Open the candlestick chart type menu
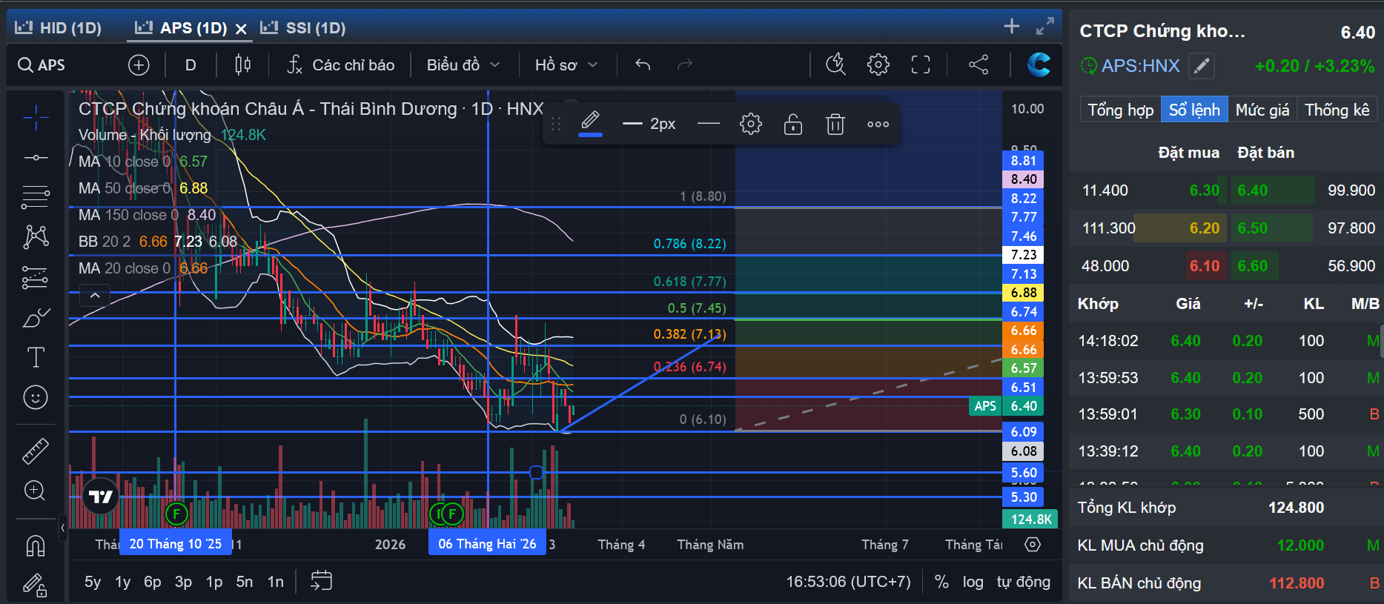1384x604 pixels. 242,65
